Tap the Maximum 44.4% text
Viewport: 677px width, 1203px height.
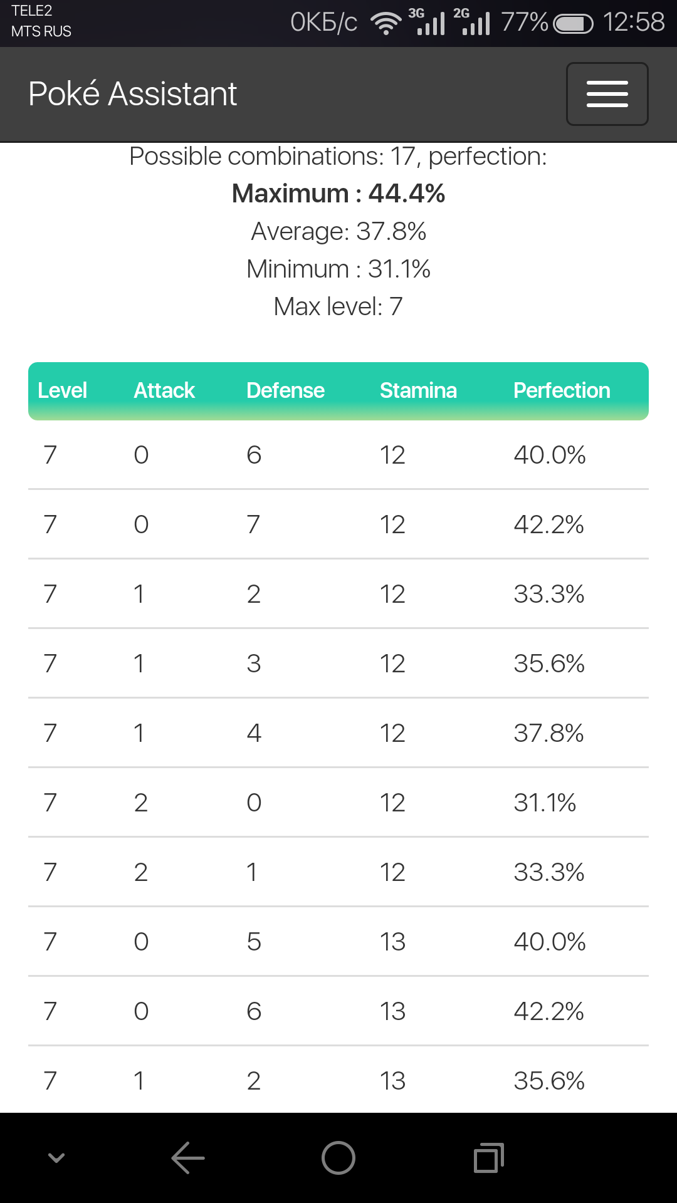pyautogui.click(x=338, y=194)
